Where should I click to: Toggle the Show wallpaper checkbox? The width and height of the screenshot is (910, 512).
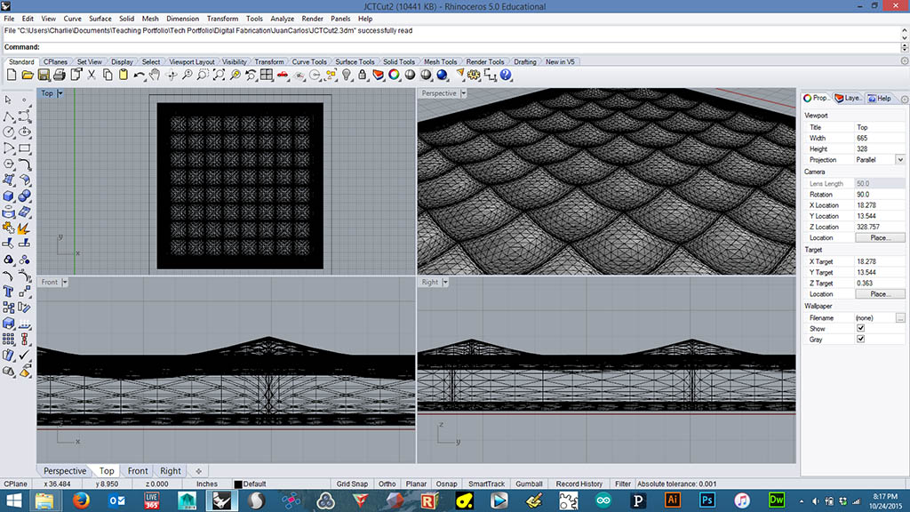tap(859, 328)
